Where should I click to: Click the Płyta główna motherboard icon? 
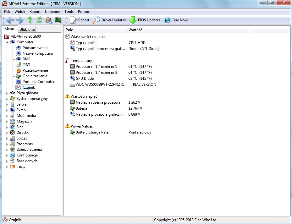tap(13, 93)
